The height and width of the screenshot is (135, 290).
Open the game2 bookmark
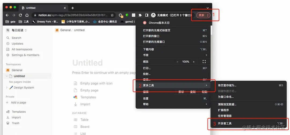(x=128, y=22)
